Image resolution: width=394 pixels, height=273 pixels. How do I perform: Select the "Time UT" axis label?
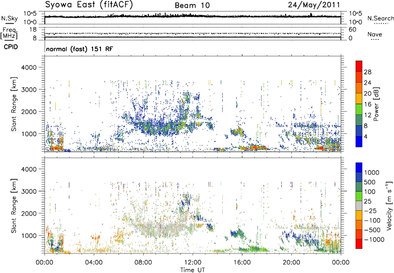(193, 270)
